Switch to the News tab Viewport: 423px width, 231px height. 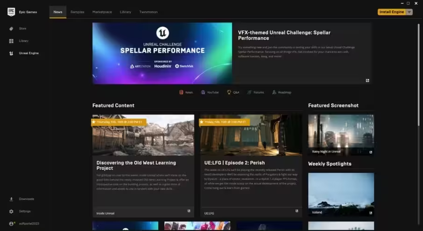pyautogui.click(x=58, y=12)
